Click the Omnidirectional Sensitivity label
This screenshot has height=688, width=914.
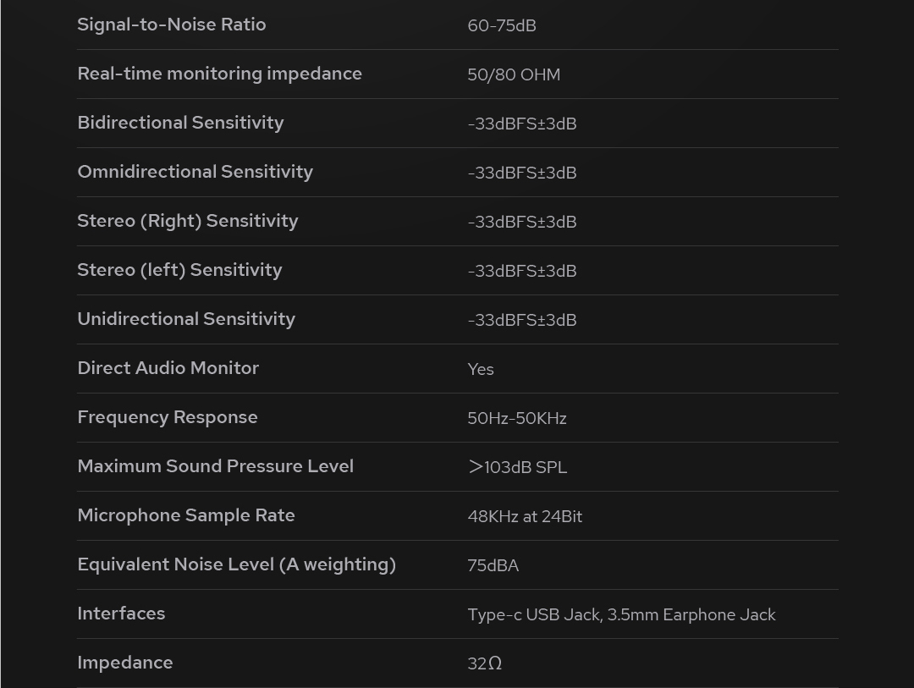point(195,172)
